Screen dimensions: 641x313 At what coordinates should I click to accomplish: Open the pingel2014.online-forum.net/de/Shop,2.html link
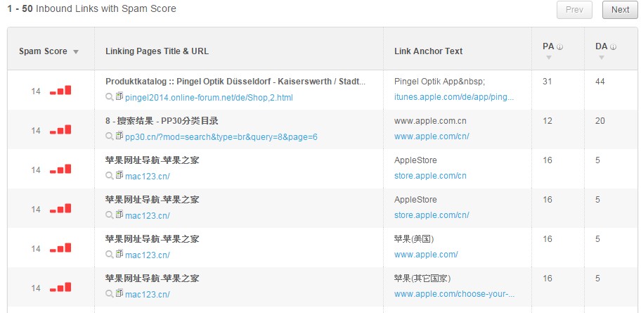click(209, 98)
